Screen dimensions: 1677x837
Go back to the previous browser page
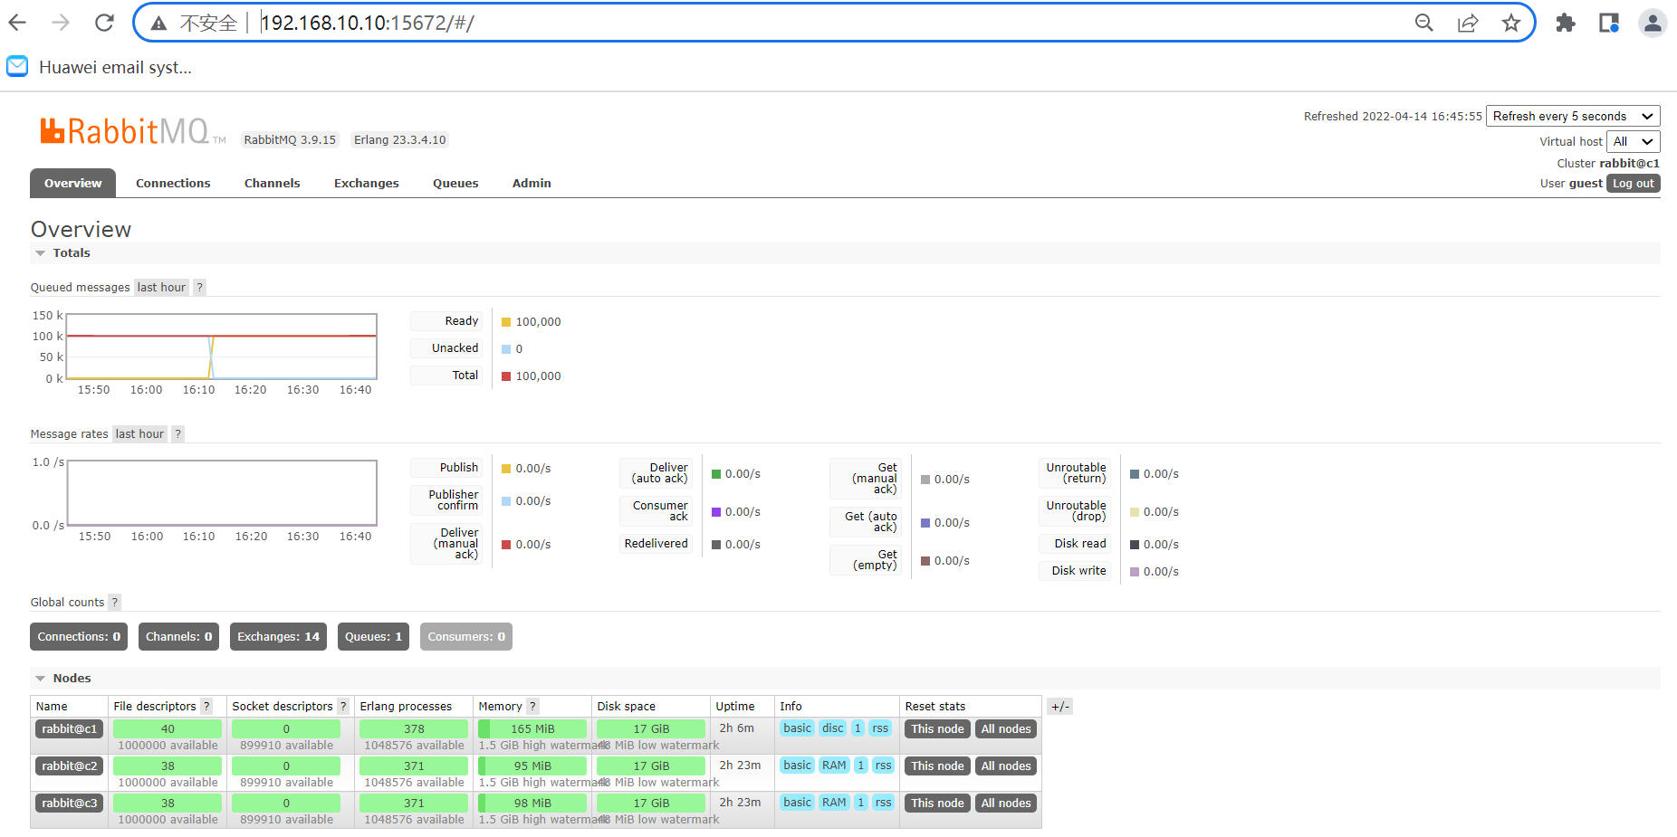click(18, 23)
